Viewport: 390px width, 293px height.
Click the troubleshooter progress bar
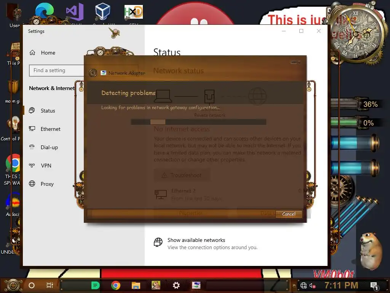click(198, 122)
